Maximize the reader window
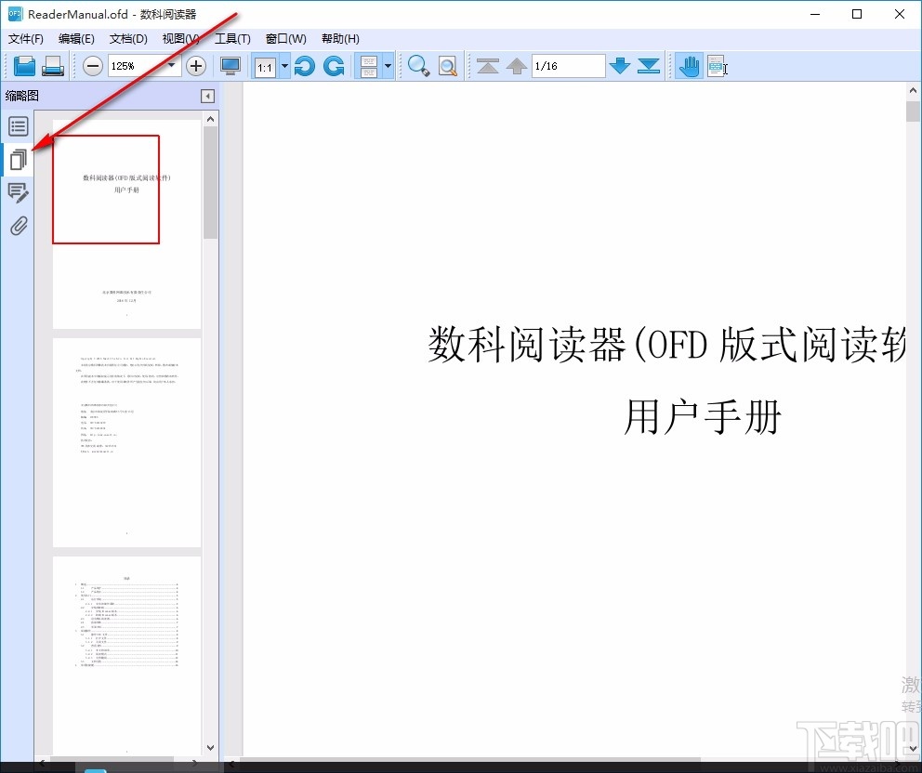 tap(857, 14)
